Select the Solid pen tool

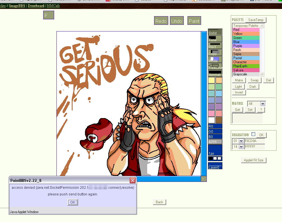[x=215, y=32]
